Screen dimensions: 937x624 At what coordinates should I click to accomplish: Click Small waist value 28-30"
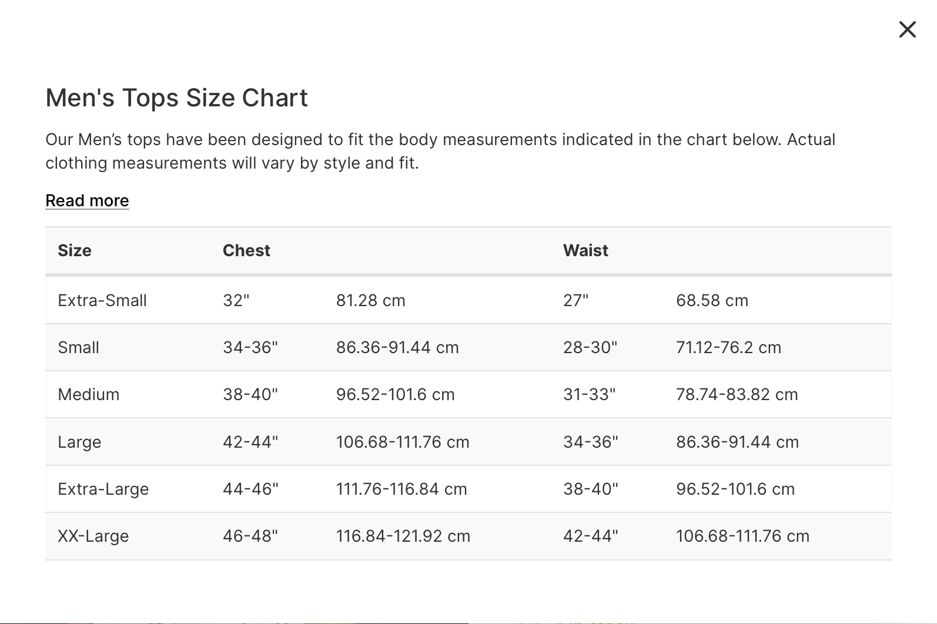point(590,347)
